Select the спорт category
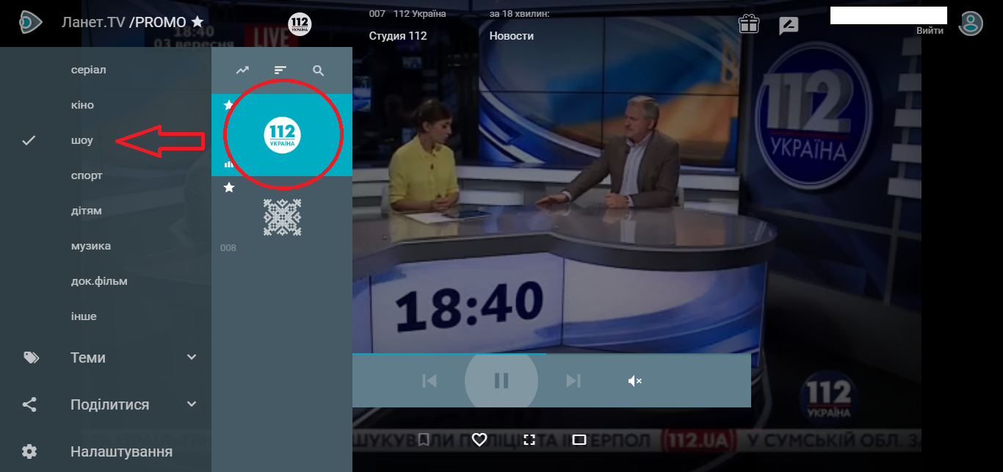Viewport: 1003px width, 472px height. click(x=87, y=175)
